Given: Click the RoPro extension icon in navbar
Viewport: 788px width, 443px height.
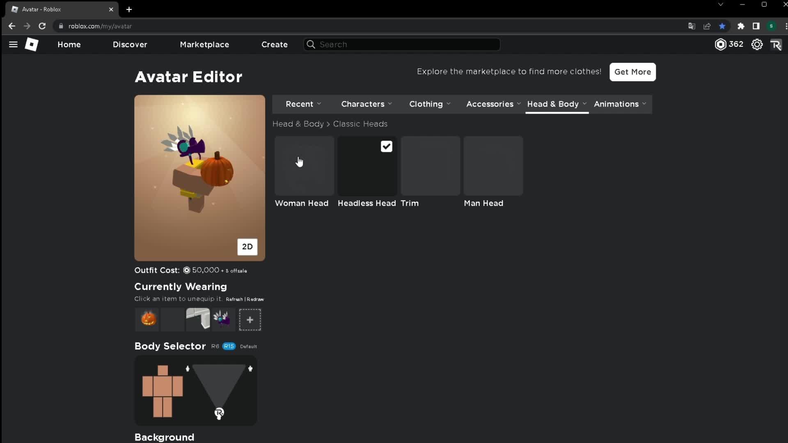Looking at the screenshot, I should [776, 44].
